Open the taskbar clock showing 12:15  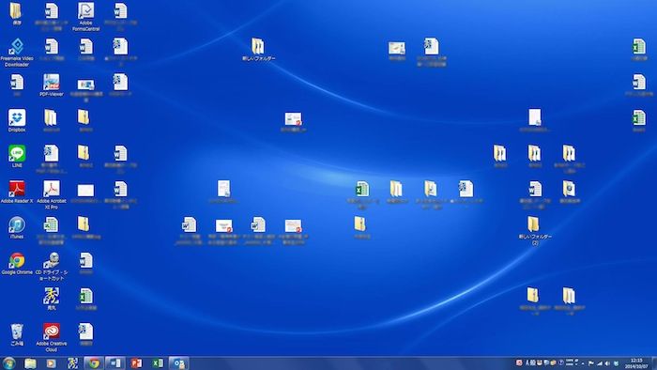[636, 363]
